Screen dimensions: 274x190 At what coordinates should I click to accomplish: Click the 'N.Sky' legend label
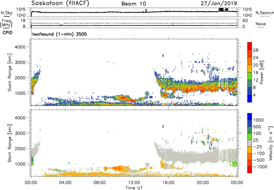click(7, 13)
